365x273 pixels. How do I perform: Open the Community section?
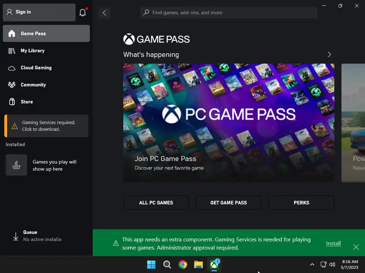(x=46, y=85)
